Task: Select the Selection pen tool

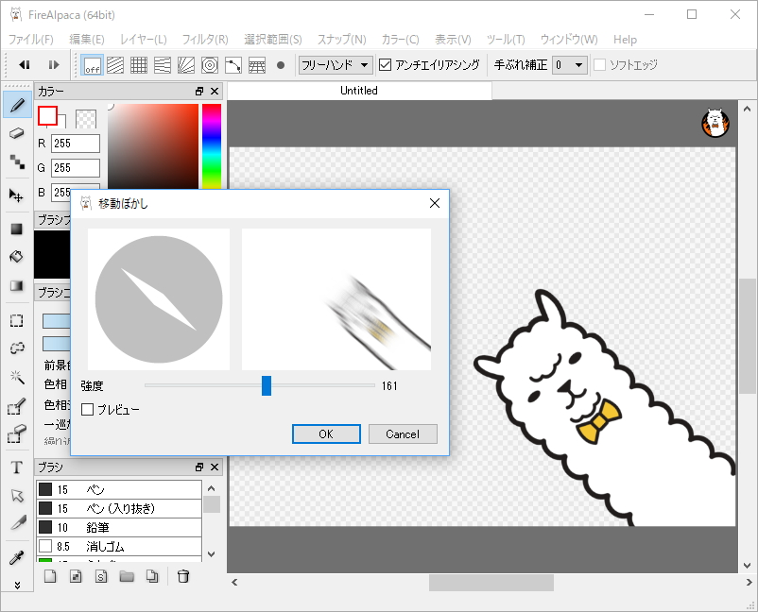Action: pos(17,406)
